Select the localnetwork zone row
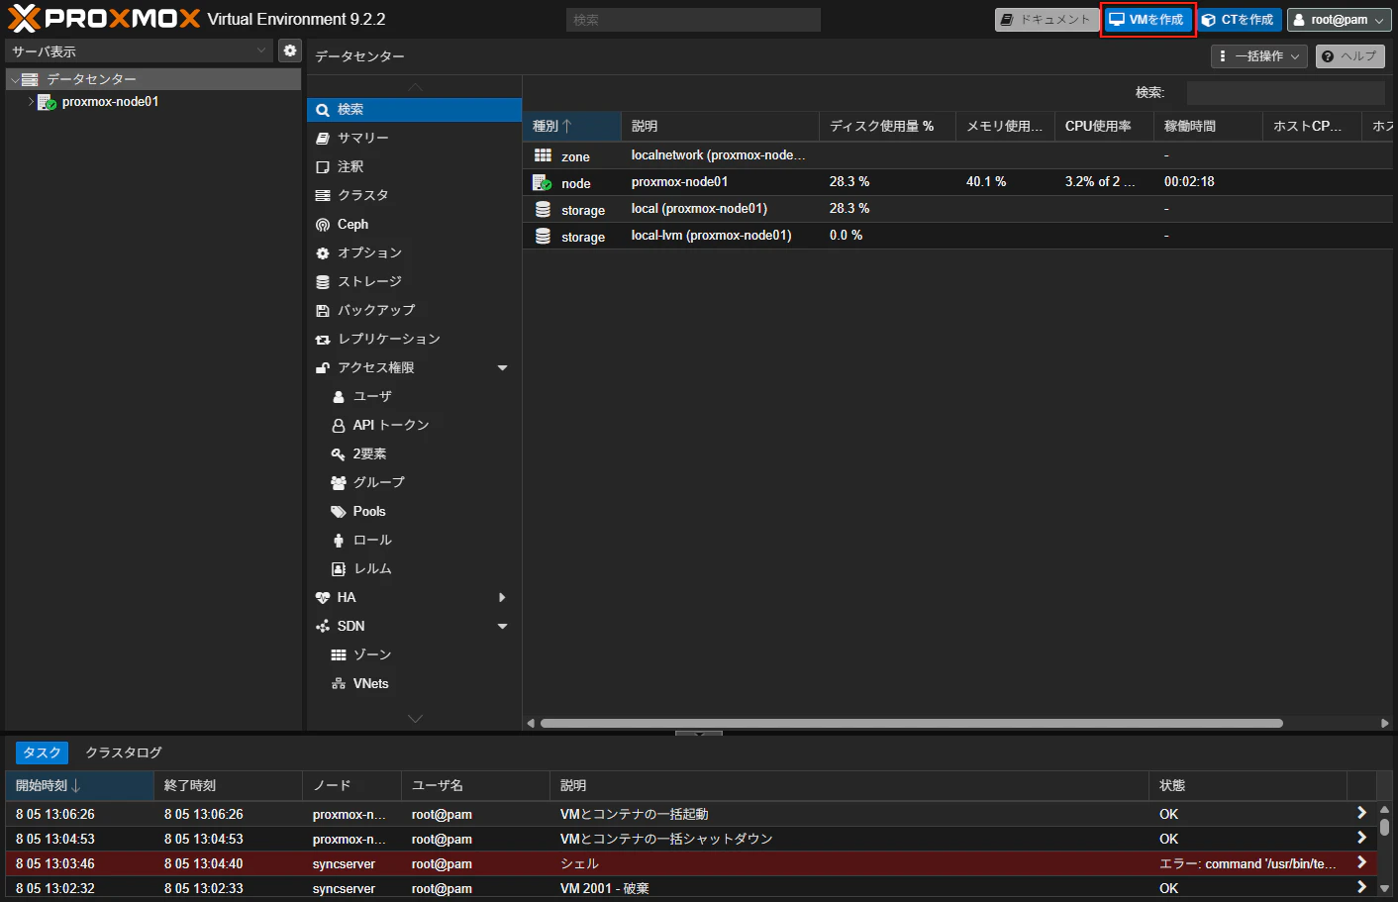This screenshot has width=1398, height=902. coord(957,155)
